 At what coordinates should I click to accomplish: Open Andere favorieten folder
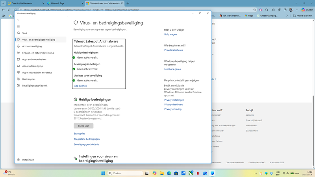(303, 16)
